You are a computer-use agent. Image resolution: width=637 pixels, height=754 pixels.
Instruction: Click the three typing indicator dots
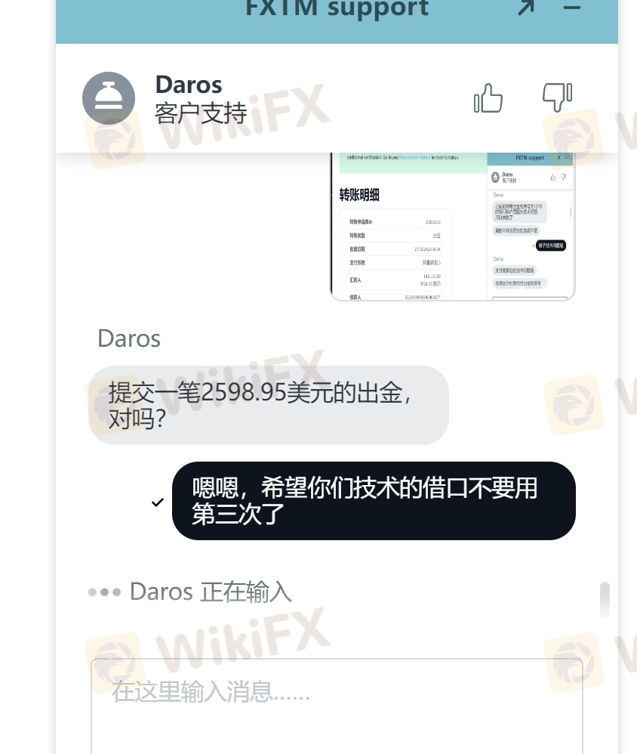(104, 592)
